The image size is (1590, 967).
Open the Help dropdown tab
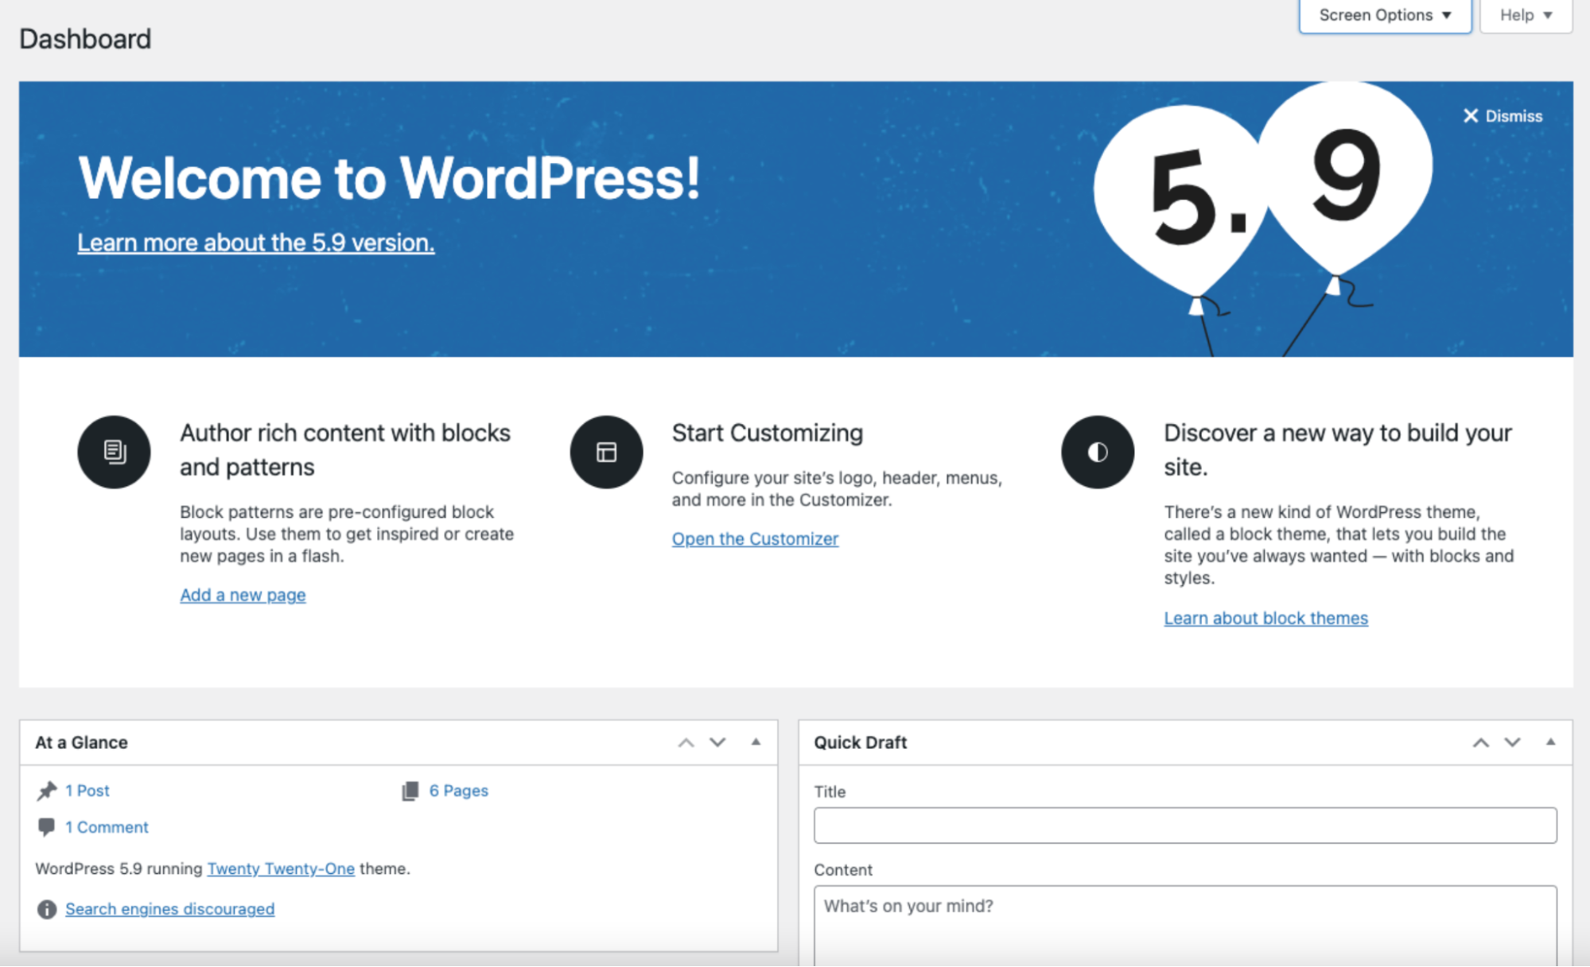[x=1525, y=15]
